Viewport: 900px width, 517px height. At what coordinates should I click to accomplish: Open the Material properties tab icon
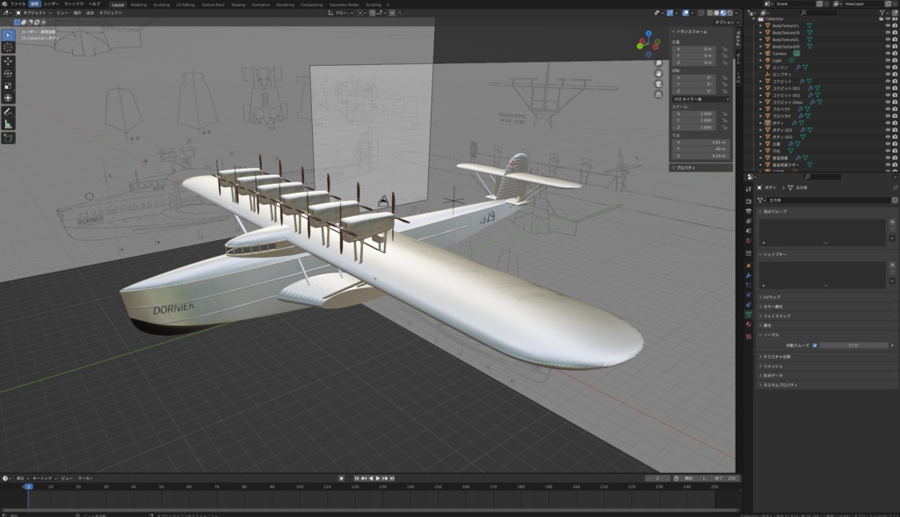(749, 324)
